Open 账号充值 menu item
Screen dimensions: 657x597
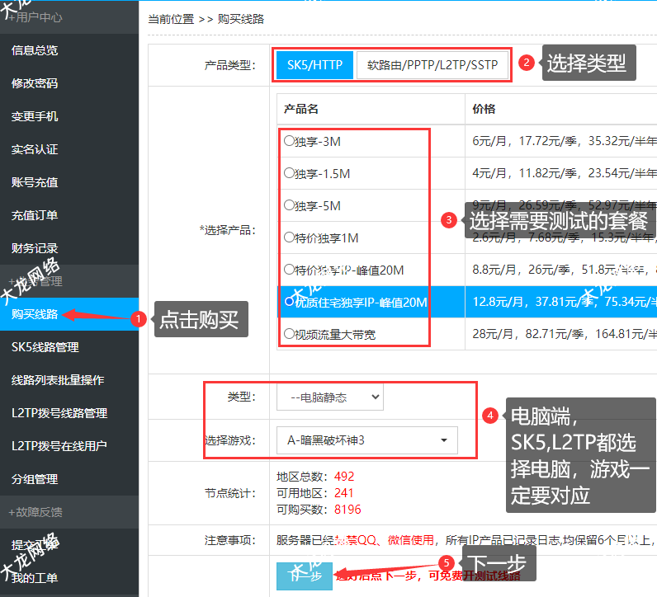[35, 182]
